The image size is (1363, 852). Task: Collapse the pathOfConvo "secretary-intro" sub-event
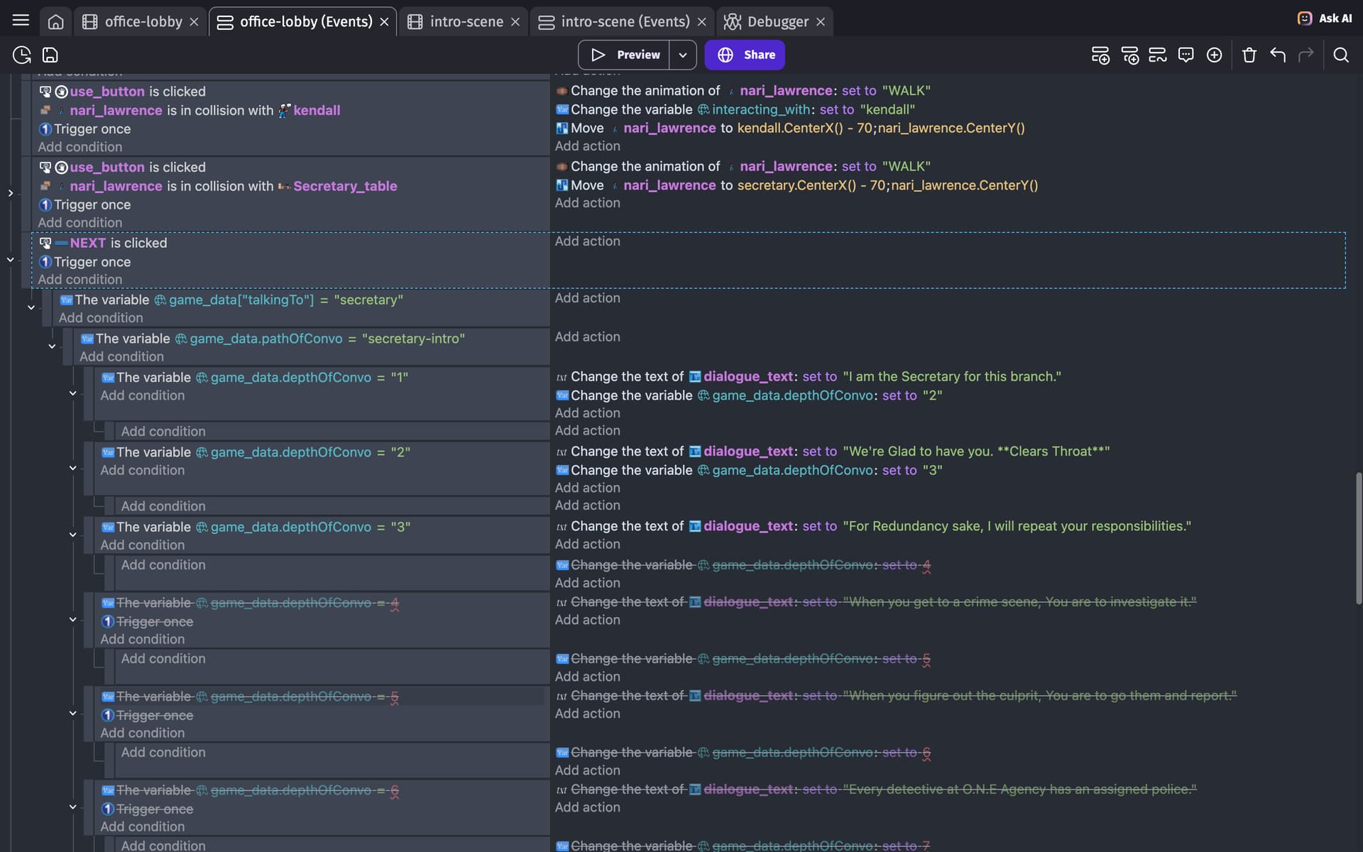[52, 346]
